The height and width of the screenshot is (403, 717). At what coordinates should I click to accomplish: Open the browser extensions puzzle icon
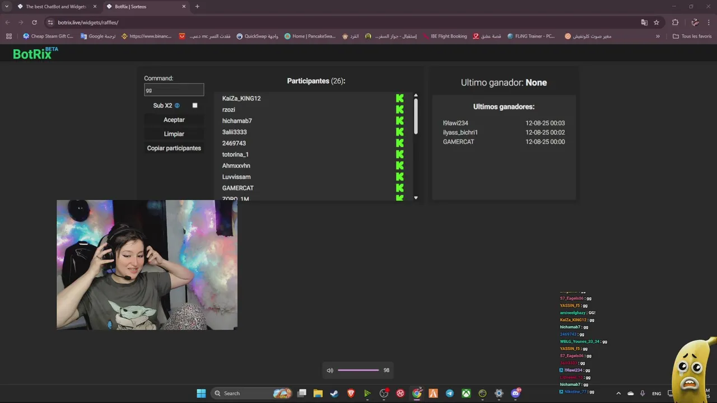point(675,22)
